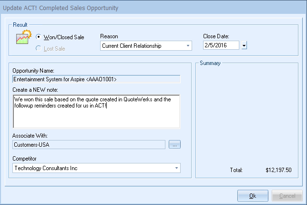
Task: Confirm with the Ok button
Action: click(253, 196)
